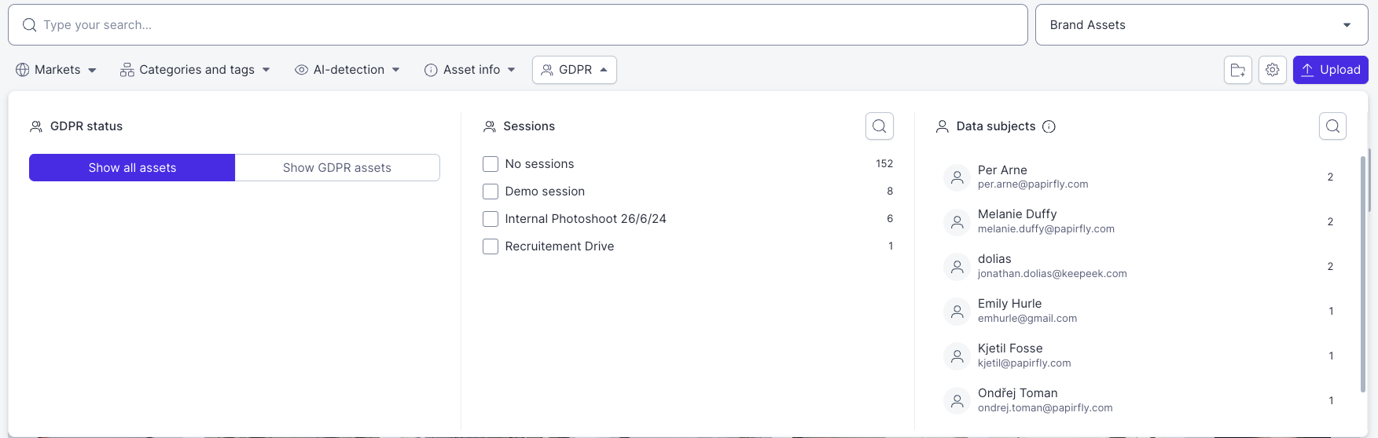This screenshot has width=1378, height=438.
Task: Click the Internal Photoshoot 26/6/24 label
Action: pos(586,219)
